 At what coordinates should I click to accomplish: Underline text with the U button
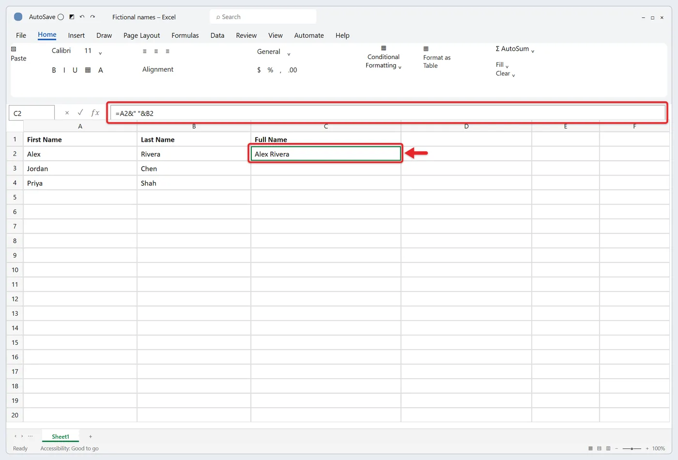tap(75, 70)
